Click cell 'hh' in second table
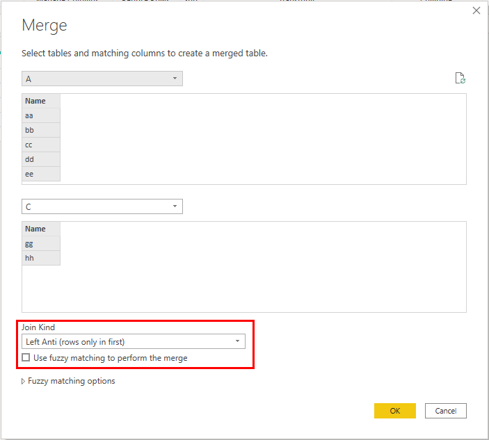This screenshot has width=489, height=440. click(x=41, y=258)
